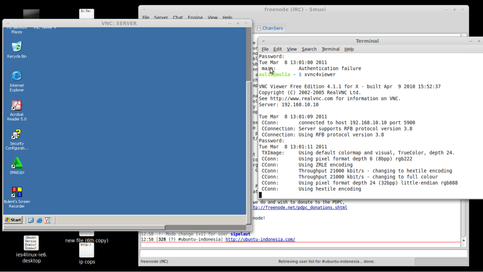
Task: Select Bulent's Screen Recorder shortcut
Action: (x=17, y=197)
